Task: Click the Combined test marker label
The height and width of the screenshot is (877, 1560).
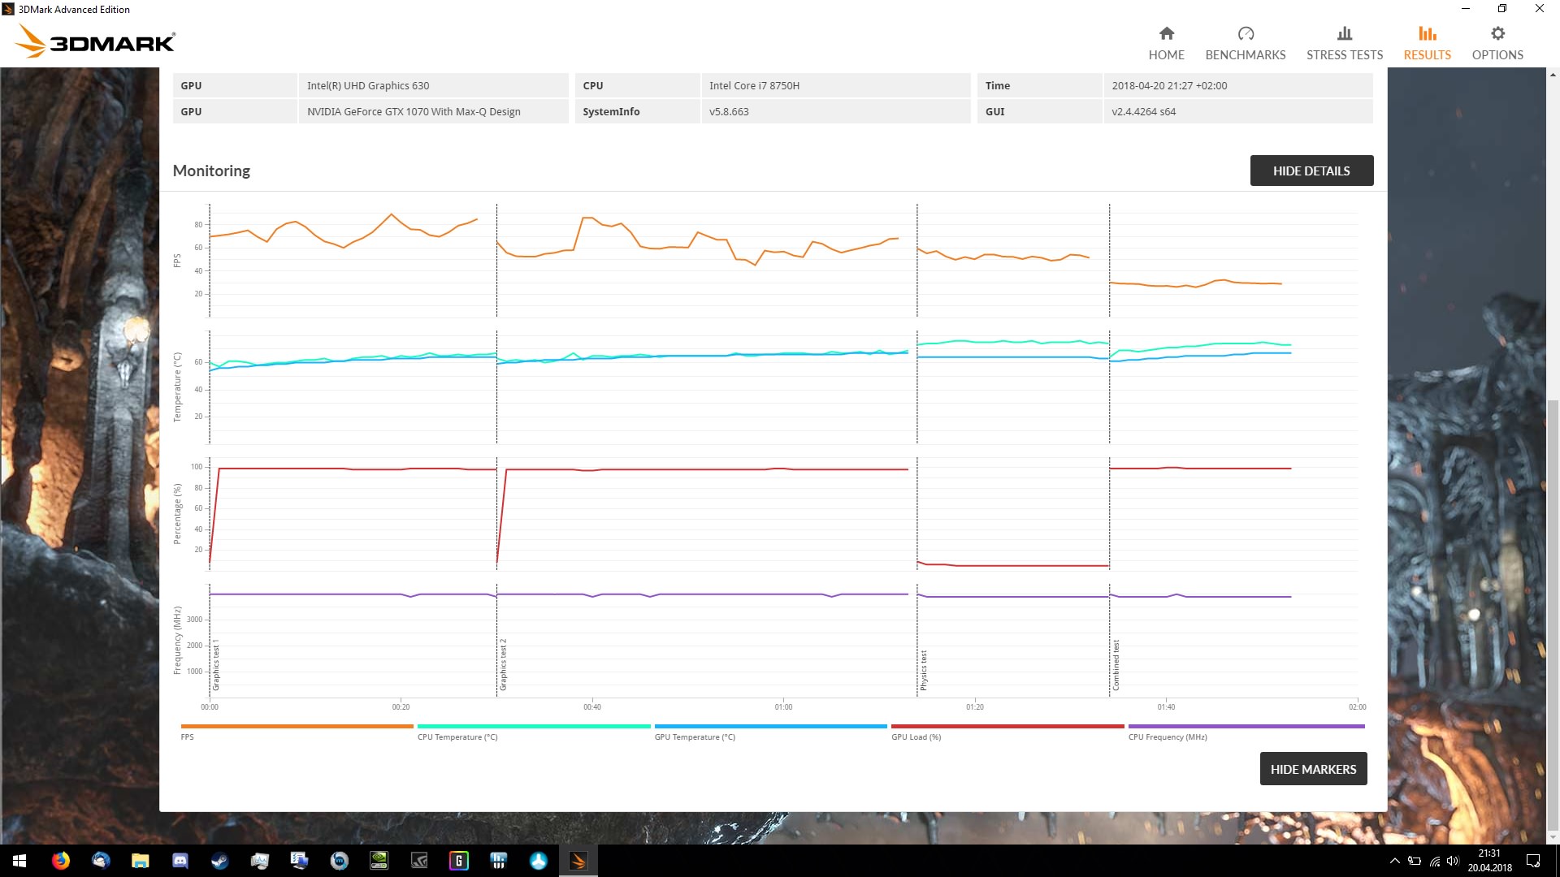Action: [x=1116, y=665]
